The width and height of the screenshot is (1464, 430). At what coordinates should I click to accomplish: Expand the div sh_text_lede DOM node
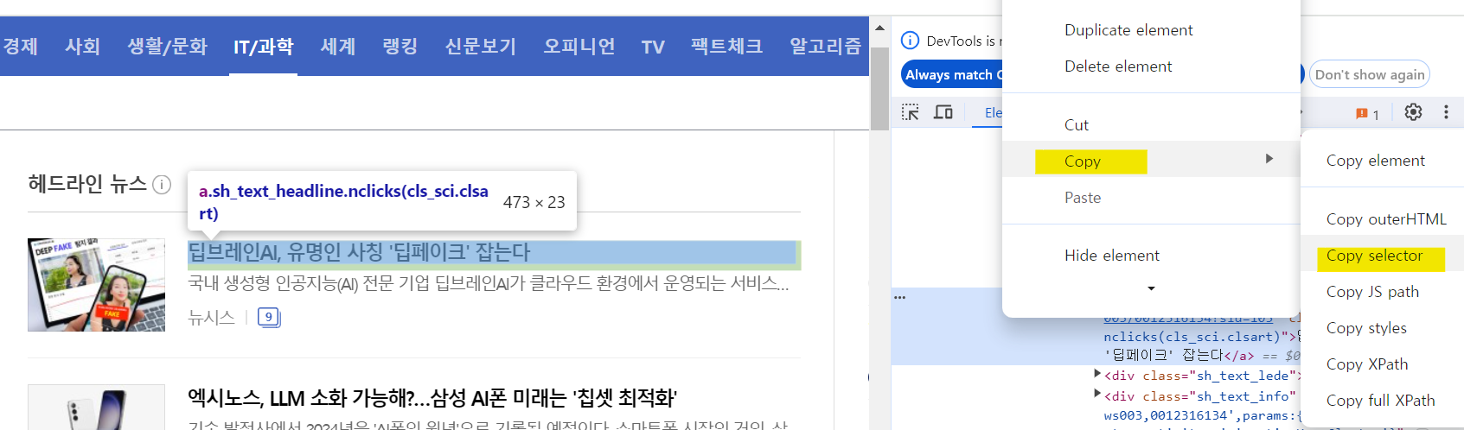[1097, 374]
